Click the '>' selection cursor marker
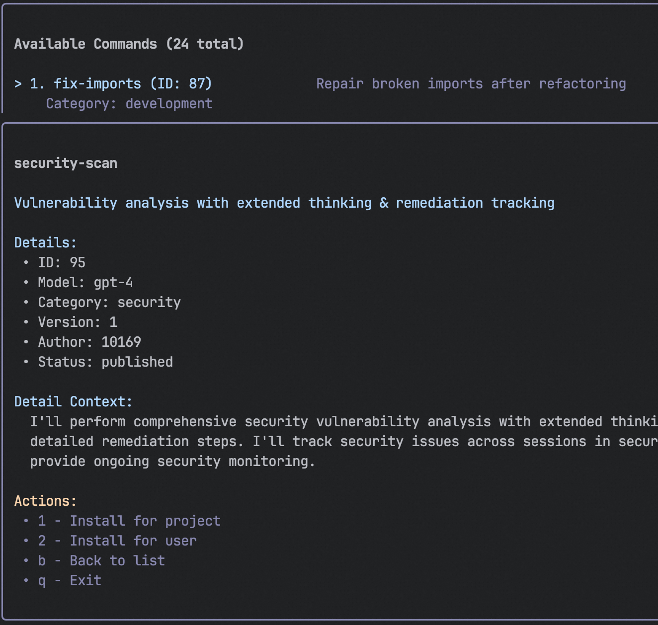 coord(18,83)
